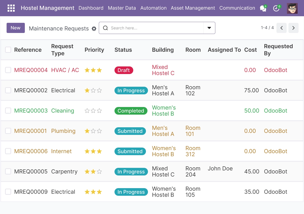Click the Plumbing request type cell
Image resolution: width=304 pixels, height=214 pixels.
pos(63,131)
